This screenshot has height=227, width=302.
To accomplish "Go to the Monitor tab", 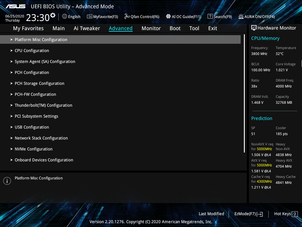I will (151, 28).
